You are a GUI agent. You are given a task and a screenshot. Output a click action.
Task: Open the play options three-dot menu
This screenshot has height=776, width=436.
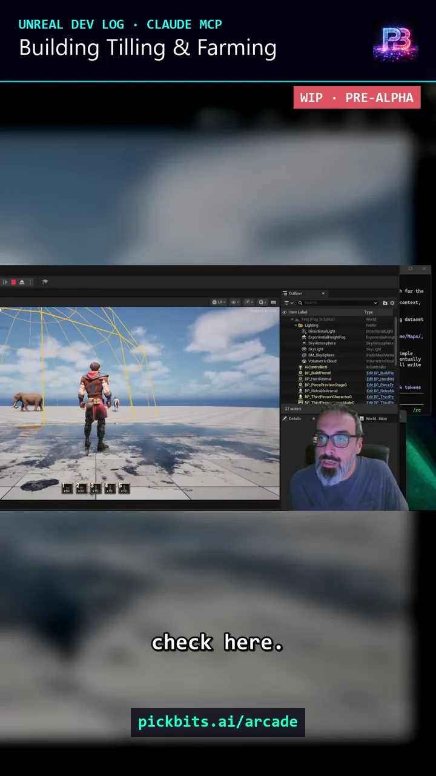coord(30,282)
